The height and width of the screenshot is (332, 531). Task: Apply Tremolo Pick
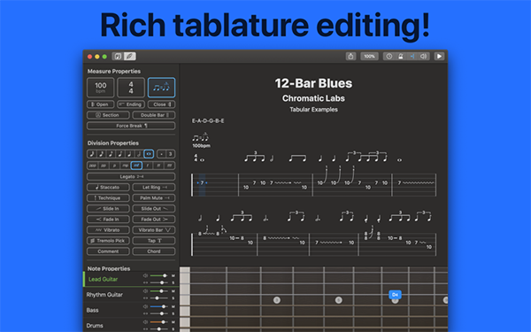(x=108, y=241)
